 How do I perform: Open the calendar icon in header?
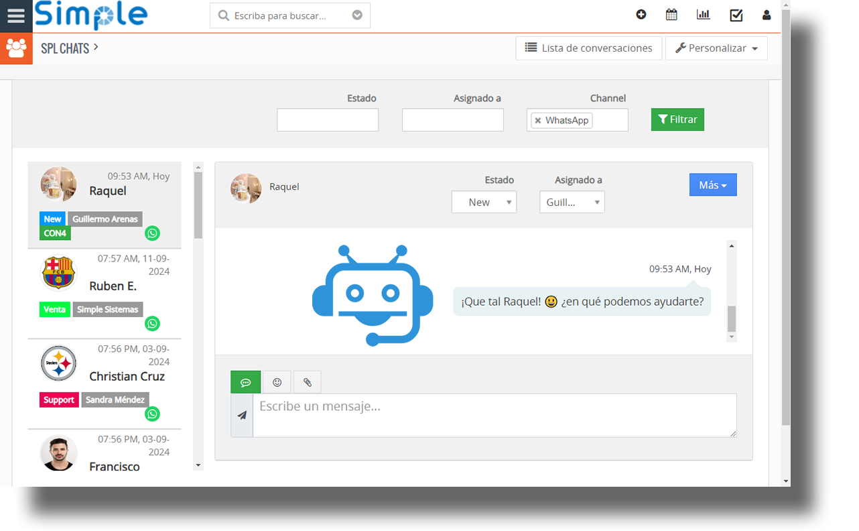point(671,15)
